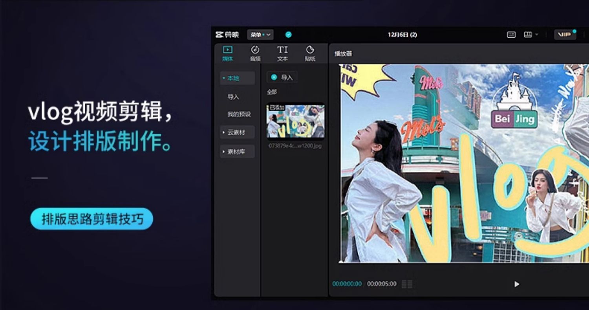The width and height of the screenshot is (589, 310).
Task: Toggle the teal sync checkmark indicator
Action: pyautogui.click(x=288, y=35)
